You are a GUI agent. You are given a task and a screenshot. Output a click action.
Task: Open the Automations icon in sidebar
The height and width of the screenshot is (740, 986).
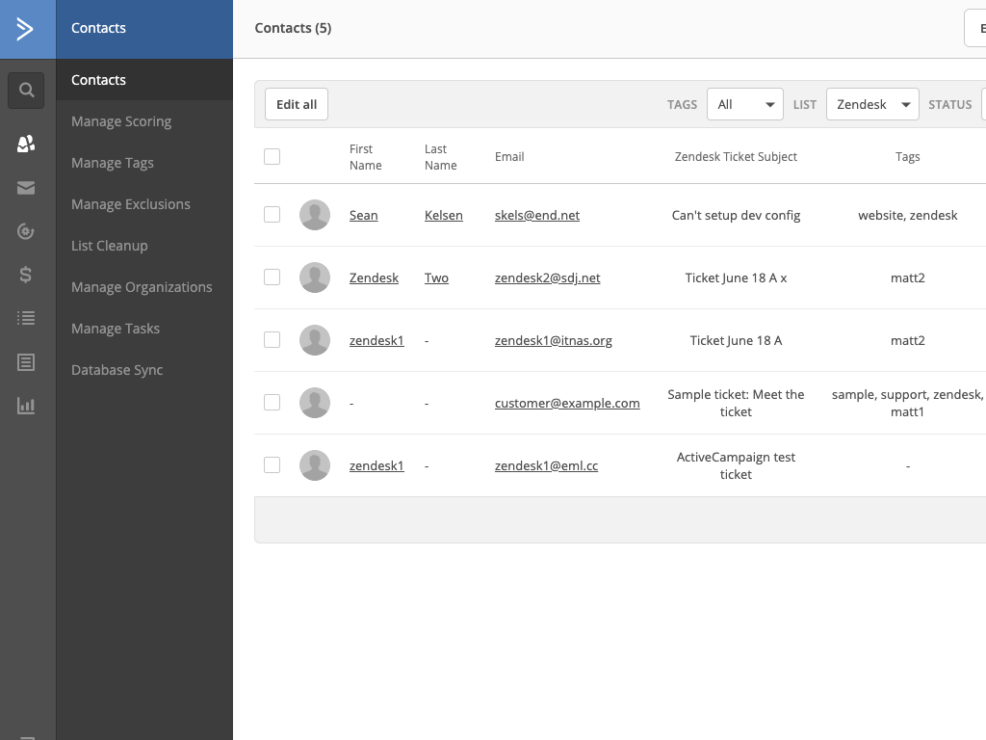click(26, 231)
